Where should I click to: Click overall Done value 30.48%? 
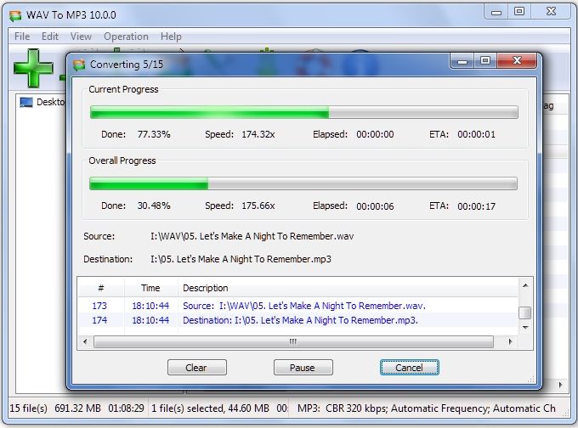(154, 206)
